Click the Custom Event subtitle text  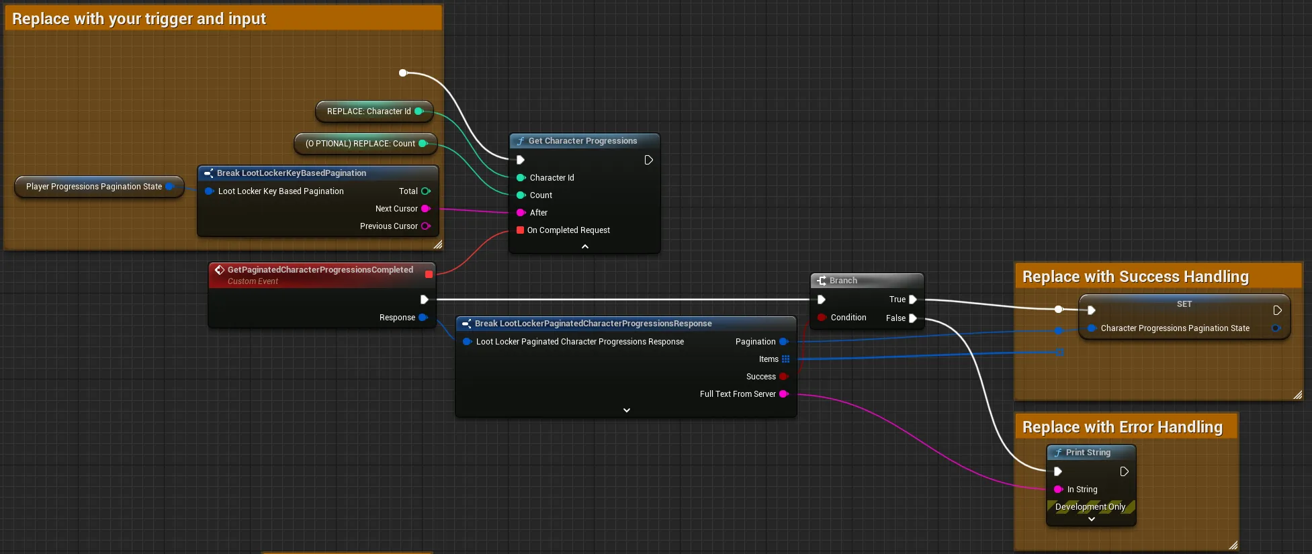253,281
